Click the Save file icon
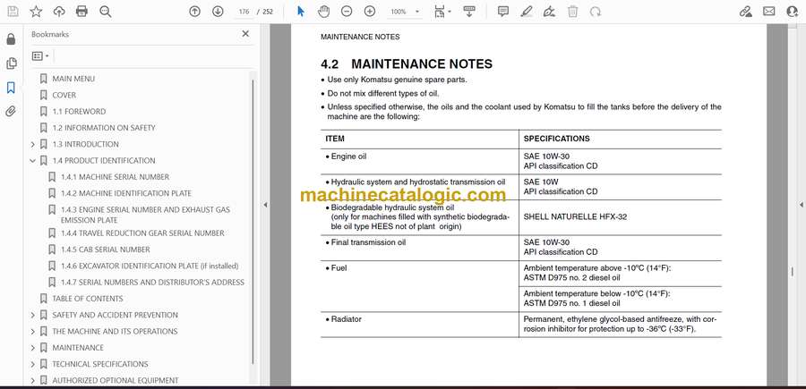Image resolution: width=806 pixels, height=389 pixels. (x=13, y=12)
